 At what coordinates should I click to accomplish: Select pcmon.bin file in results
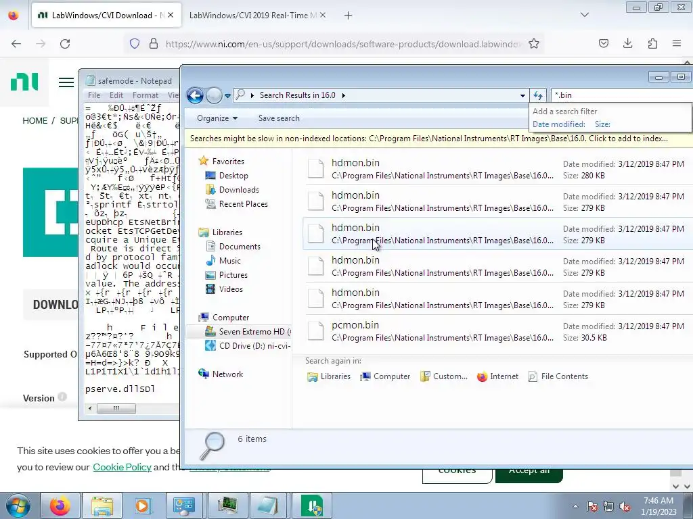coord(497,331)
